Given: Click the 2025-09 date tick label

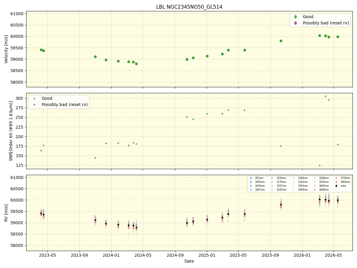Looking at the screenshot, I should tap(270, 255).
